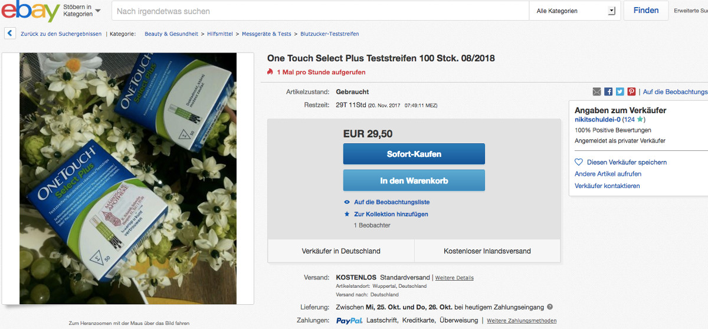Screen dimensions: 708x329
Task: Click the eBay logo
Action: pyautogui.click(x=29, y=11)
